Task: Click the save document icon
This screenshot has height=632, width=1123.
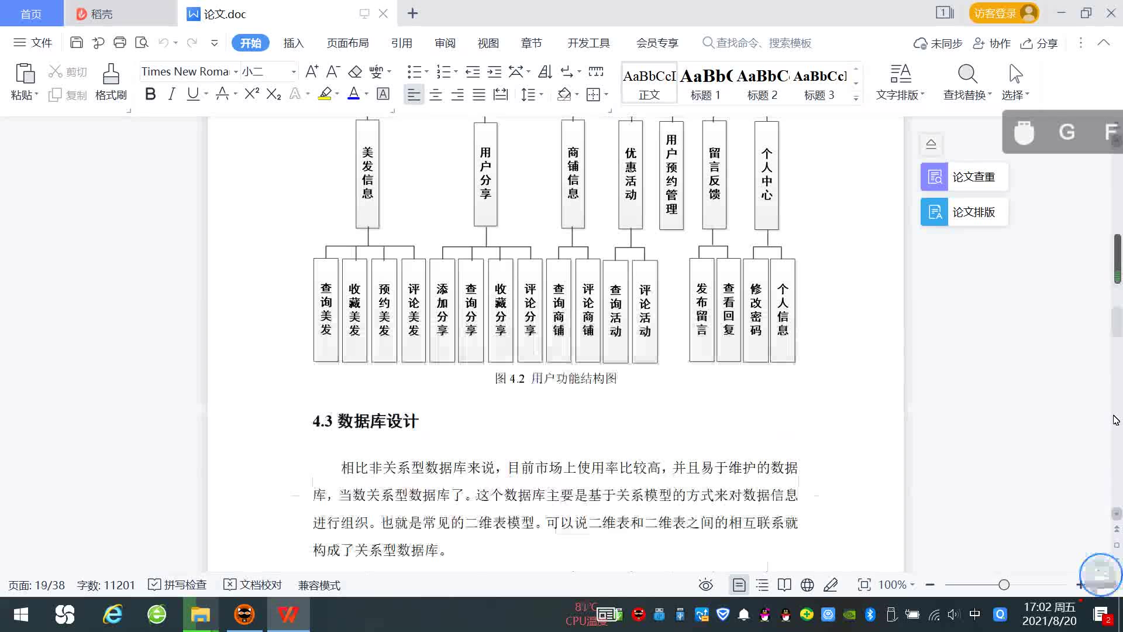Action: click(x=76, y=43)
